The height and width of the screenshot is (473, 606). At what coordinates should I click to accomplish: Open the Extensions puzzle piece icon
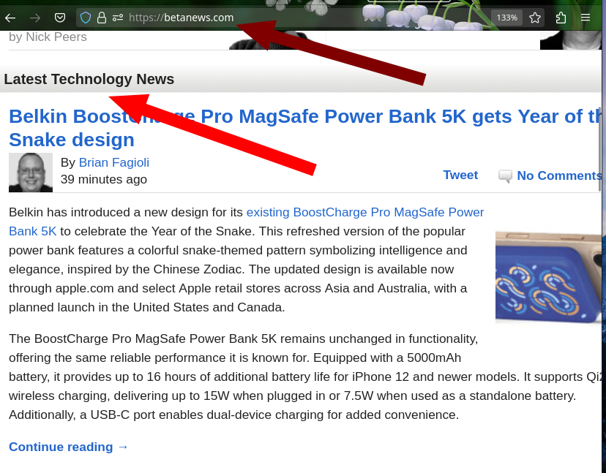pyautogui.click(x=561, y=18)
